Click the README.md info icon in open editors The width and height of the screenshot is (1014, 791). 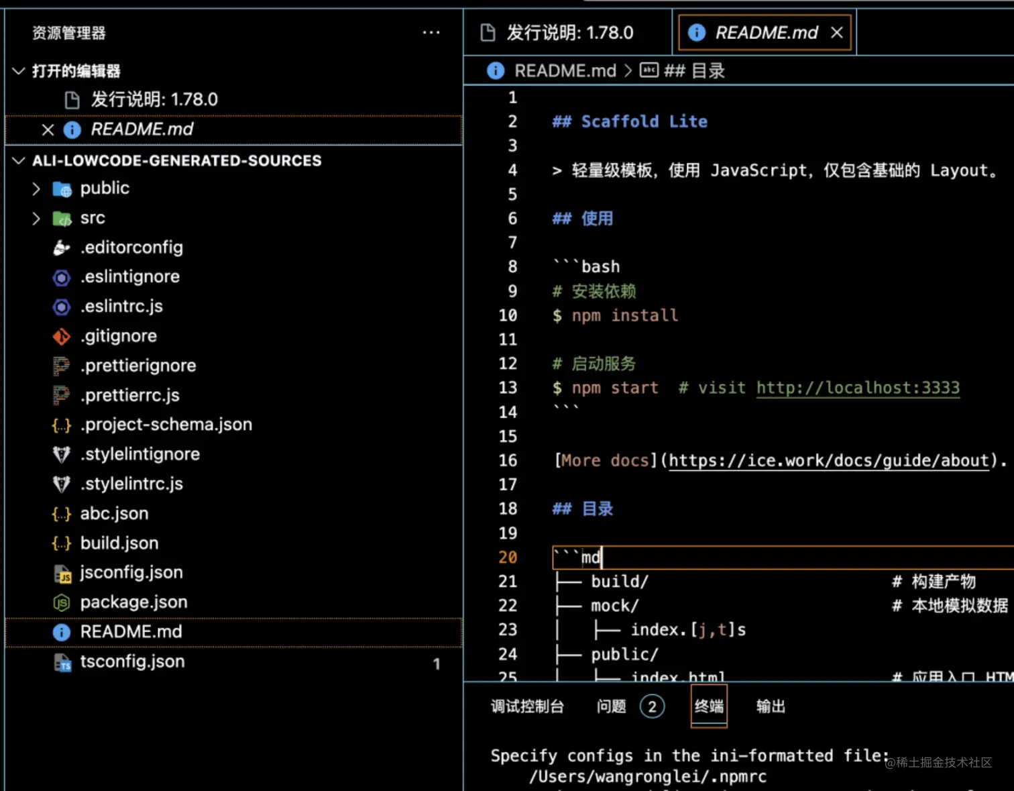[72, 130]
